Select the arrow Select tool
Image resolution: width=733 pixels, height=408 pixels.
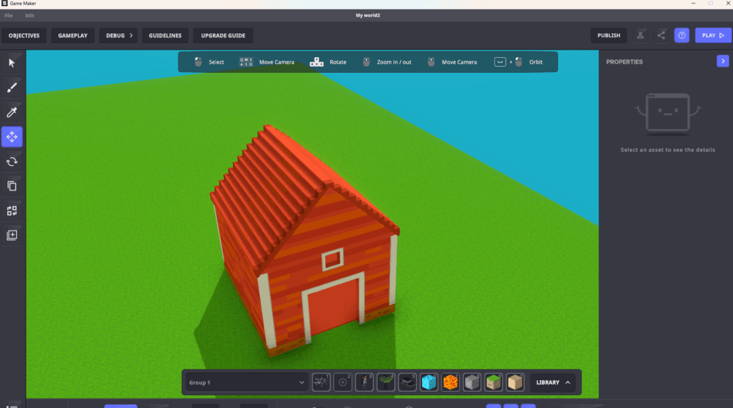point(12,63)
